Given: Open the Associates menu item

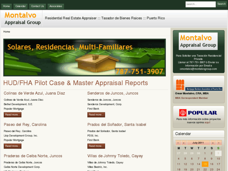Looking at the screenshot, I should click(x=56, y=6).
